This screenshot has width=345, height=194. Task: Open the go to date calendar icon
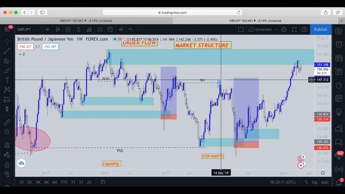click(x=103, y=182)
